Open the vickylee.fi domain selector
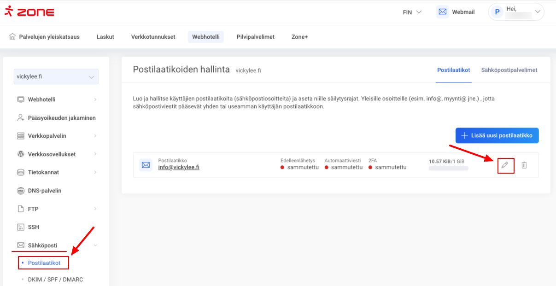The image size is (556, 286). (x=56, y=77)
